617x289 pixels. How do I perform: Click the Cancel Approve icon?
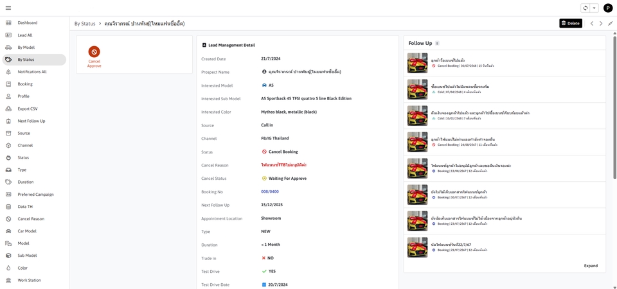(x=94, y=52)
